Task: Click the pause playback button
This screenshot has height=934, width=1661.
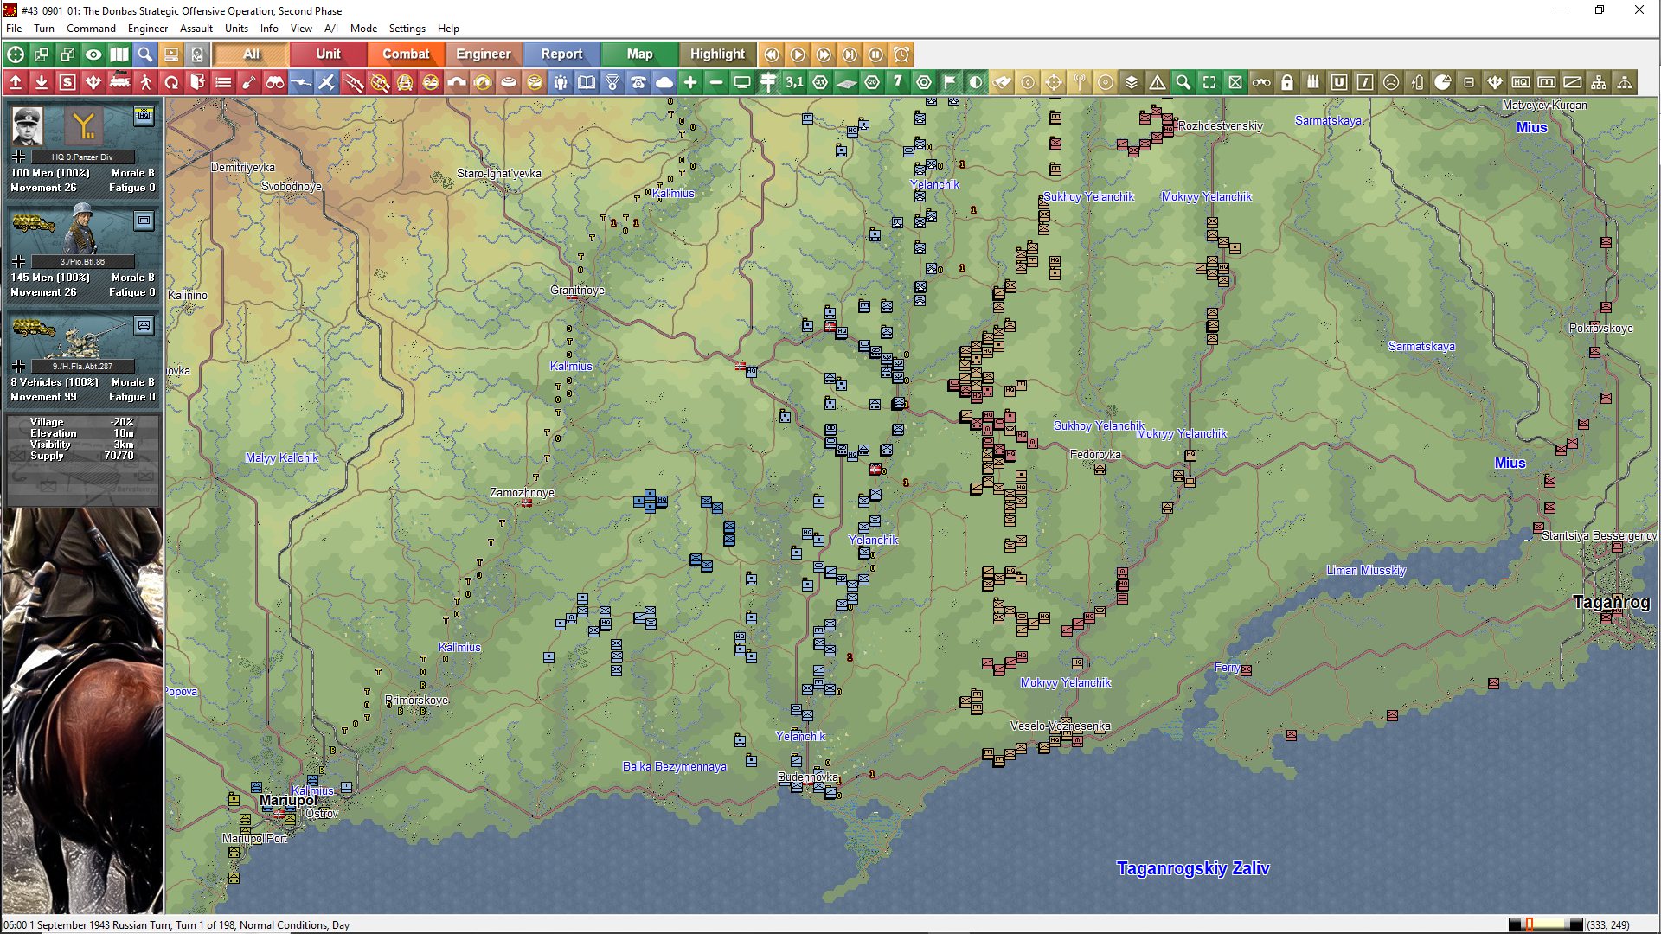Action: point(875,54)
